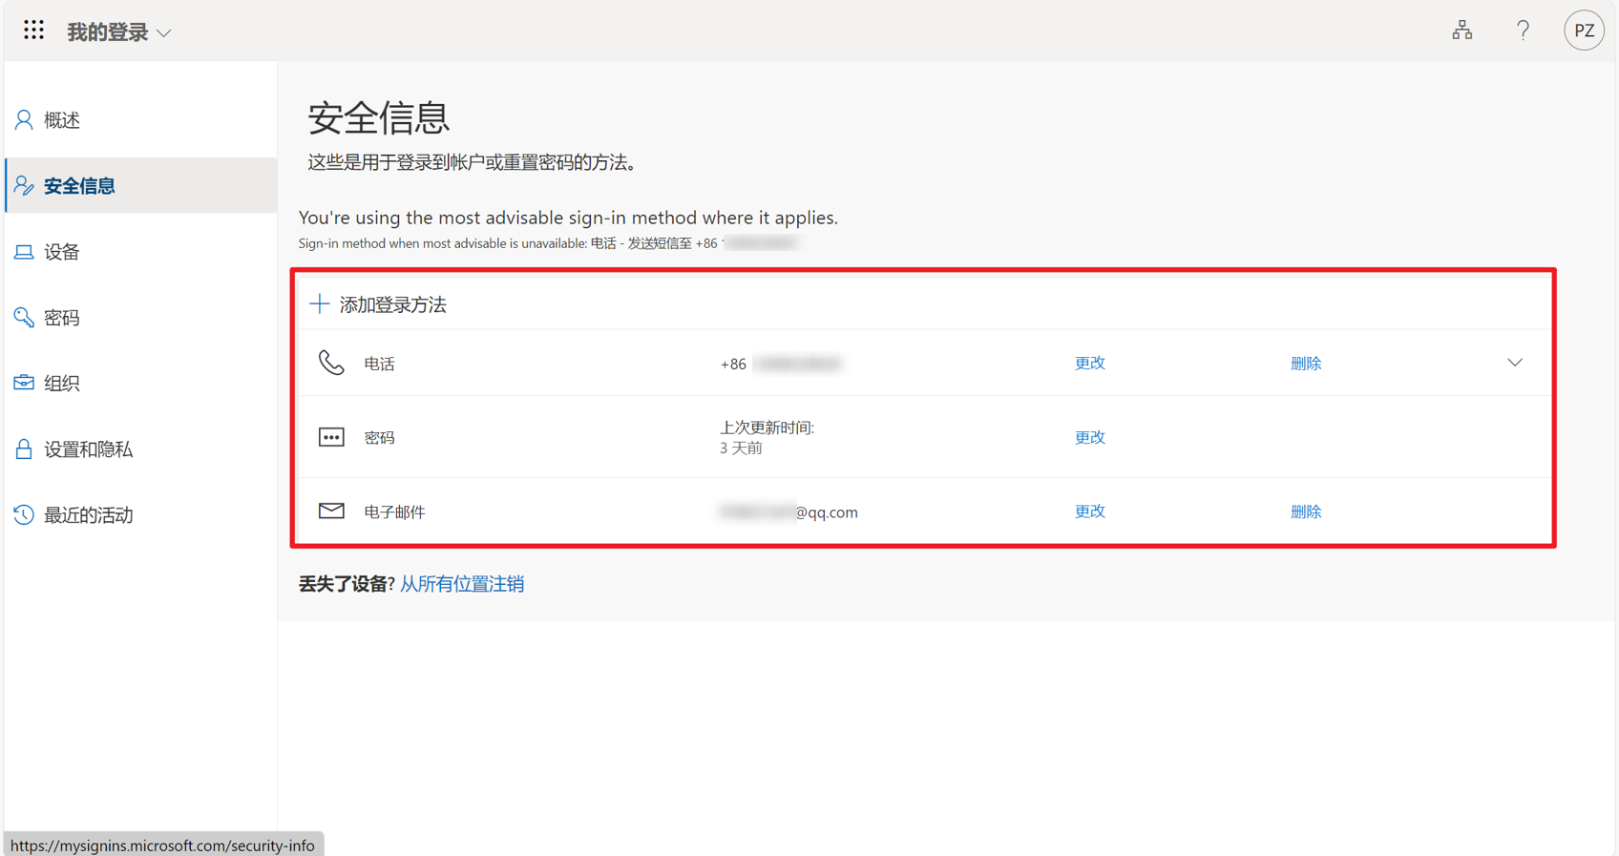Open 设备 page from sidebar
1619x856 pixels.
click(x=62, y=252)
